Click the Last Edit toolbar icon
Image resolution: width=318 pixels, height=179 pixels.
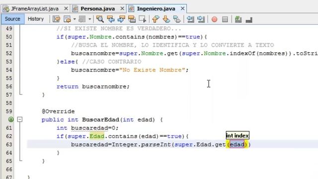(x=56, y=19)
